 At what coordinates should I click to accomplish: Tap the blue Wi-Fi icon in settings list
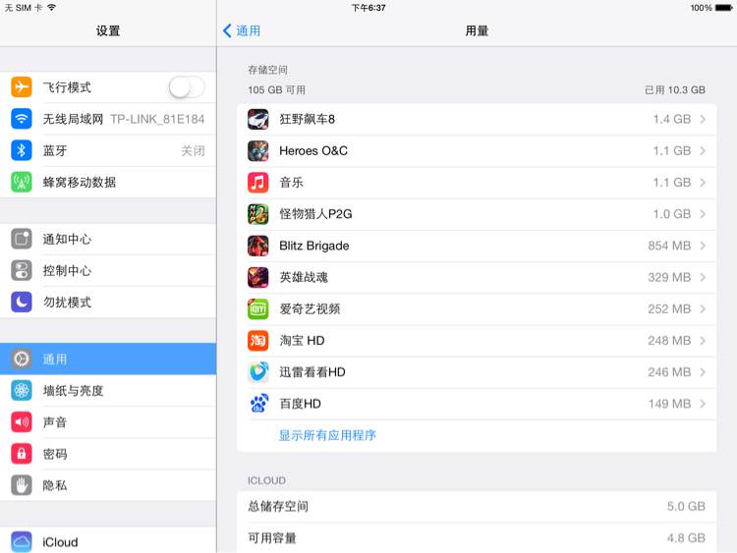pos(22,119)
